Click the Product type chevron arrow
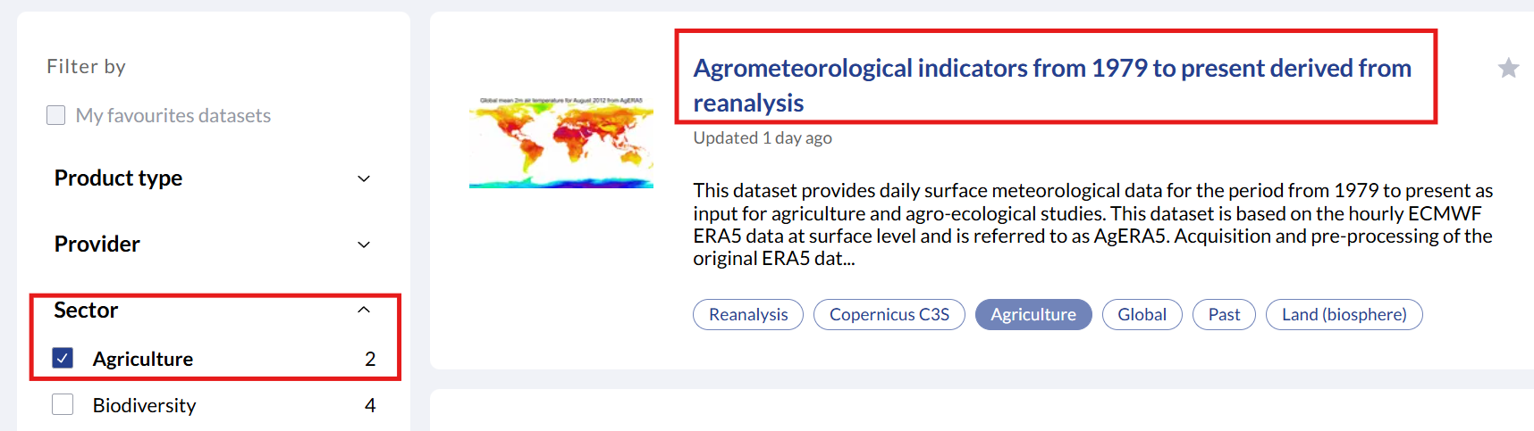The width and height of the screenshot is (1534, 431). tap(364, 178)
